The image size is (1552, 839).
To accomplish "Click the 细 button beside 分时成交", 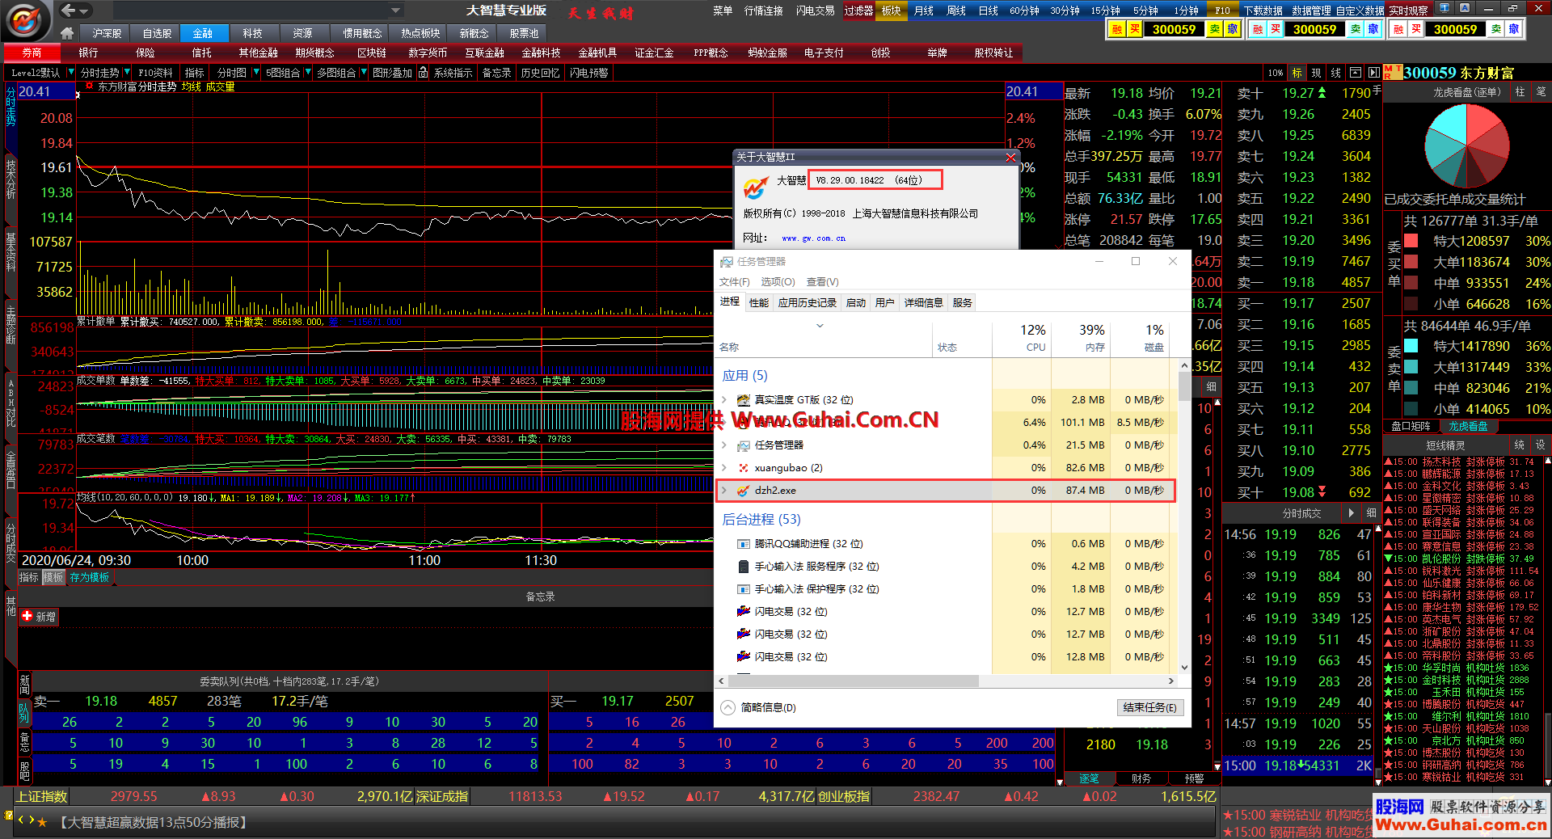I will pos(1371,513).
